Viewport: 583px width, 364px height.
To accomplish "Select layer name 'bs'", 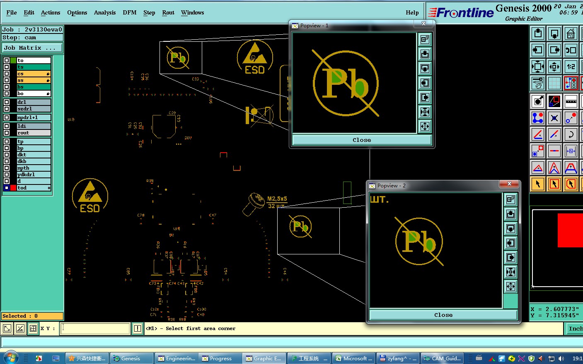I will coord(34,87).
